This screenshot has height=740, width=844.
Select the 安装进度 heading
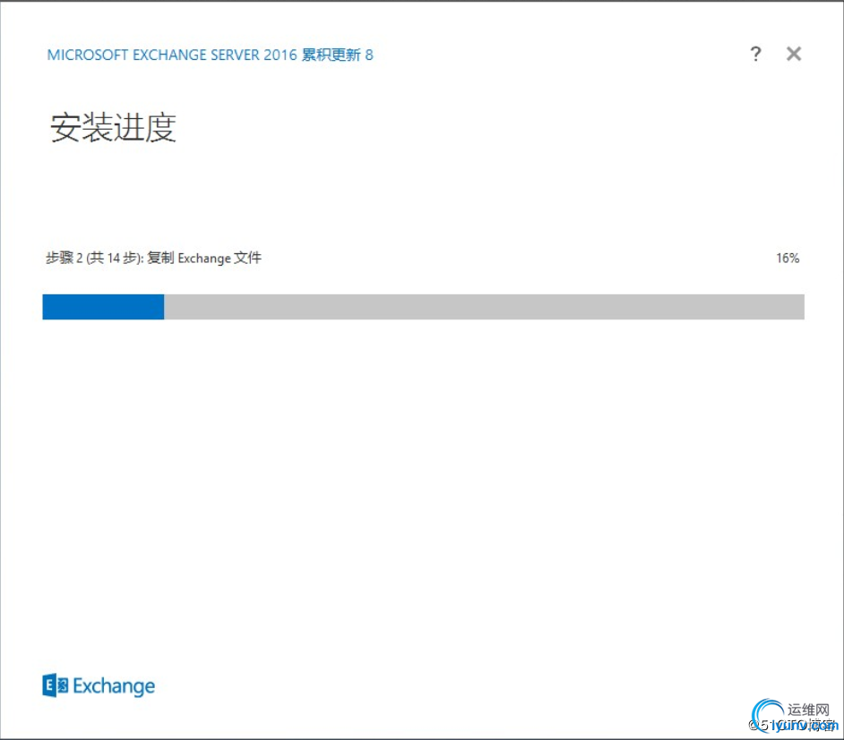coord(113,127)
